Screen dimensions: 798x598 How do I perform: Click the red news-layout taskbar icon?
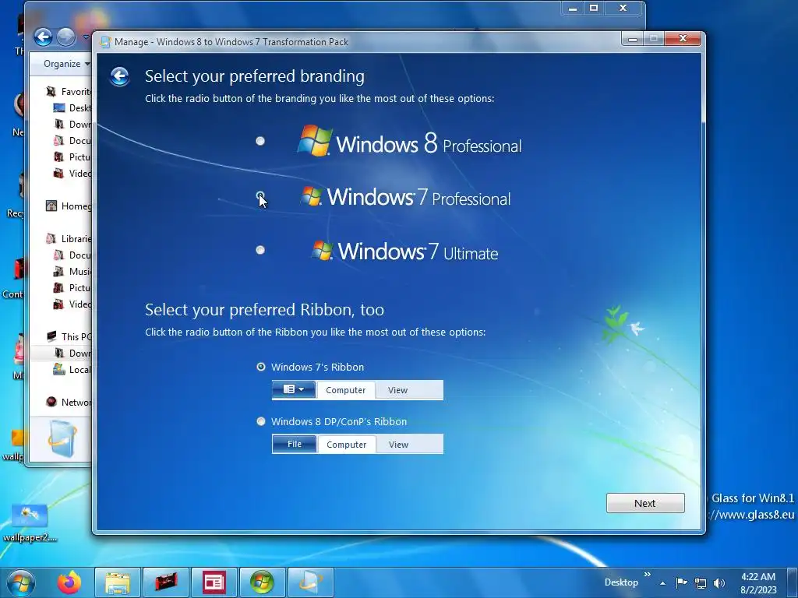(214, 582)
